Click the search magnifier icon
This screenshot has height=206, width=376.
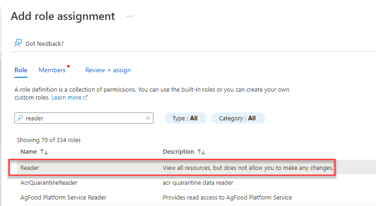(20, 118)
